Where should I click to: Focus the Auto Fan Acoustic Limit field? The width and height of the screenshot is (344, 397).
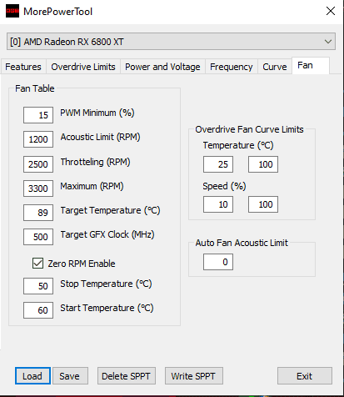tap(218, 262)
